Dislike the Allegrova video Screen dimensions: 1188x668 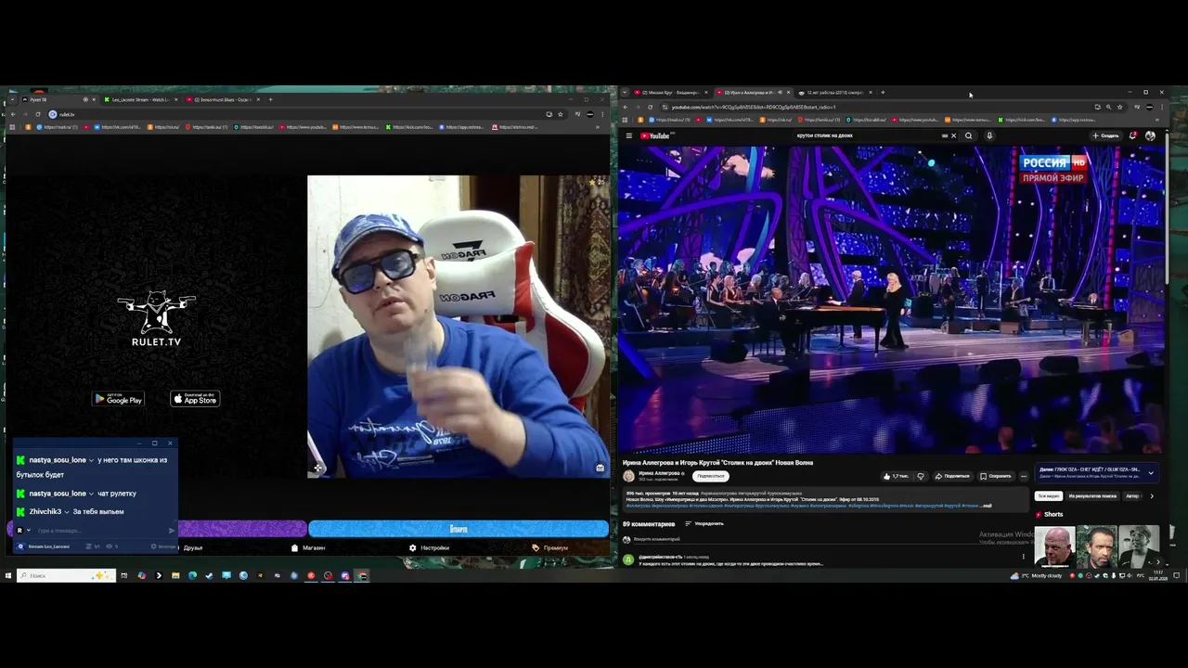921,476
